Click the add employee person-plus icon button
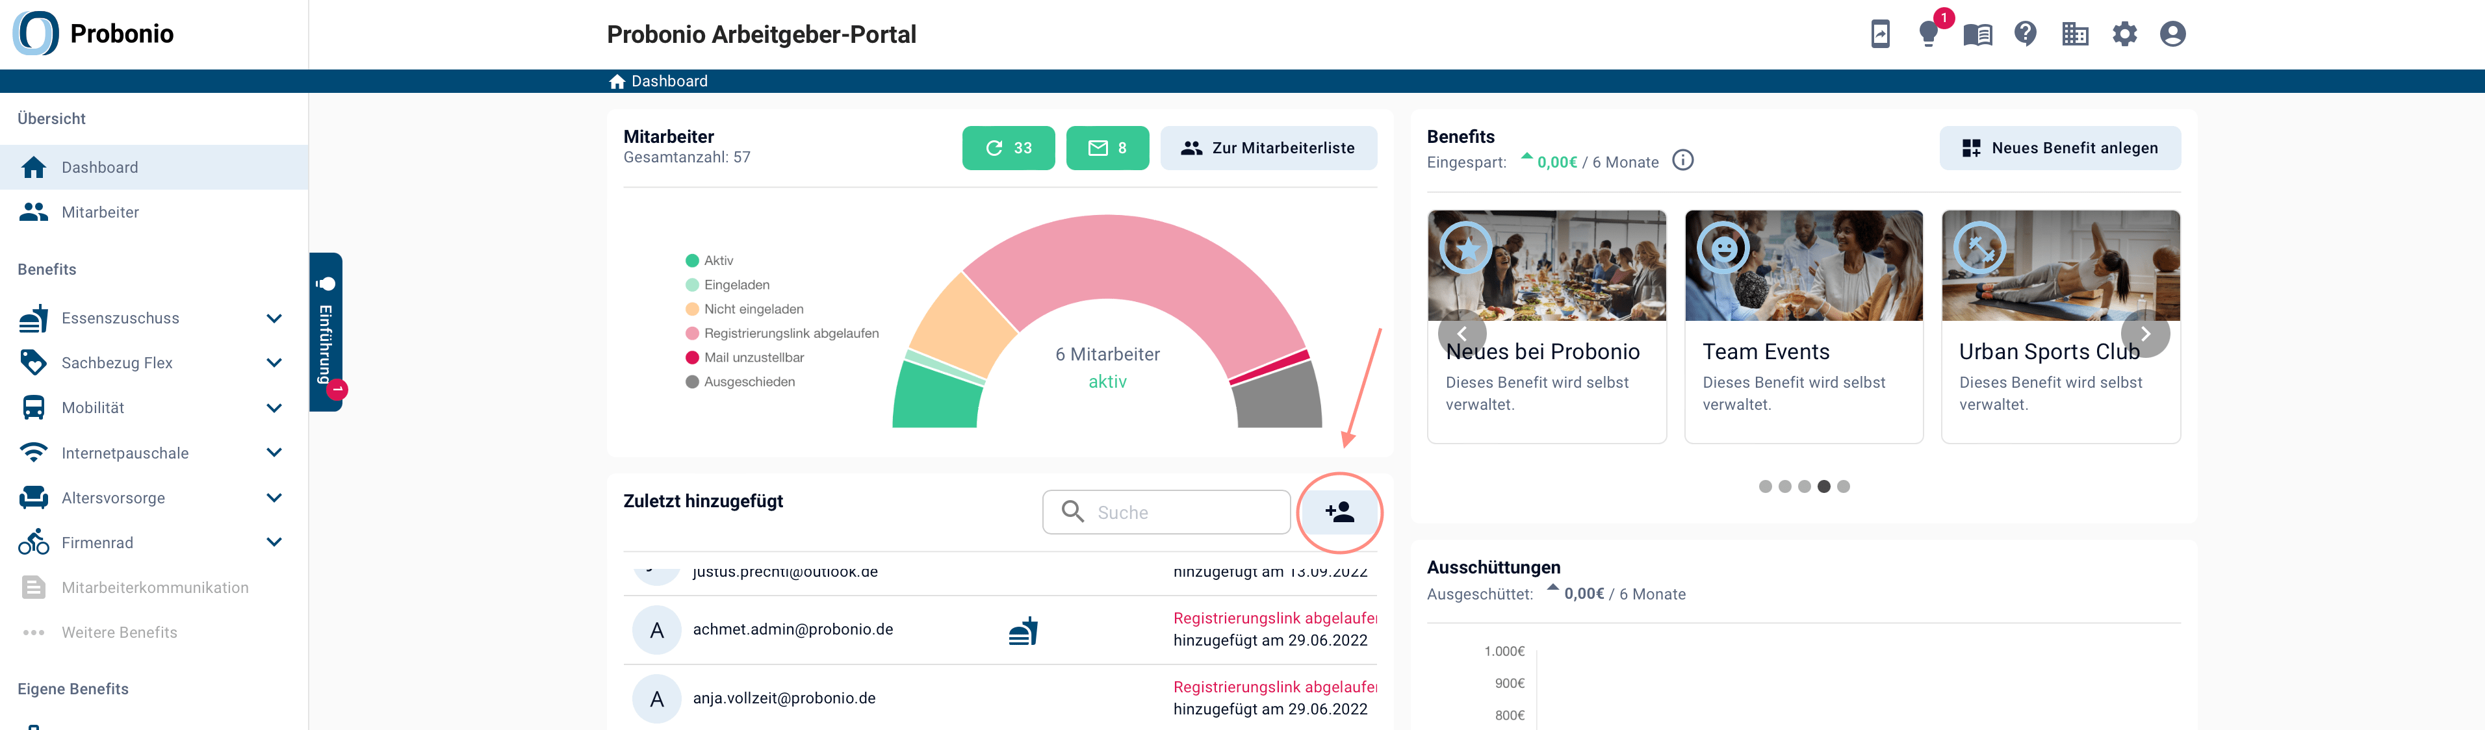The width and height of the screenshot is (2485, 730). [1340, 512]
